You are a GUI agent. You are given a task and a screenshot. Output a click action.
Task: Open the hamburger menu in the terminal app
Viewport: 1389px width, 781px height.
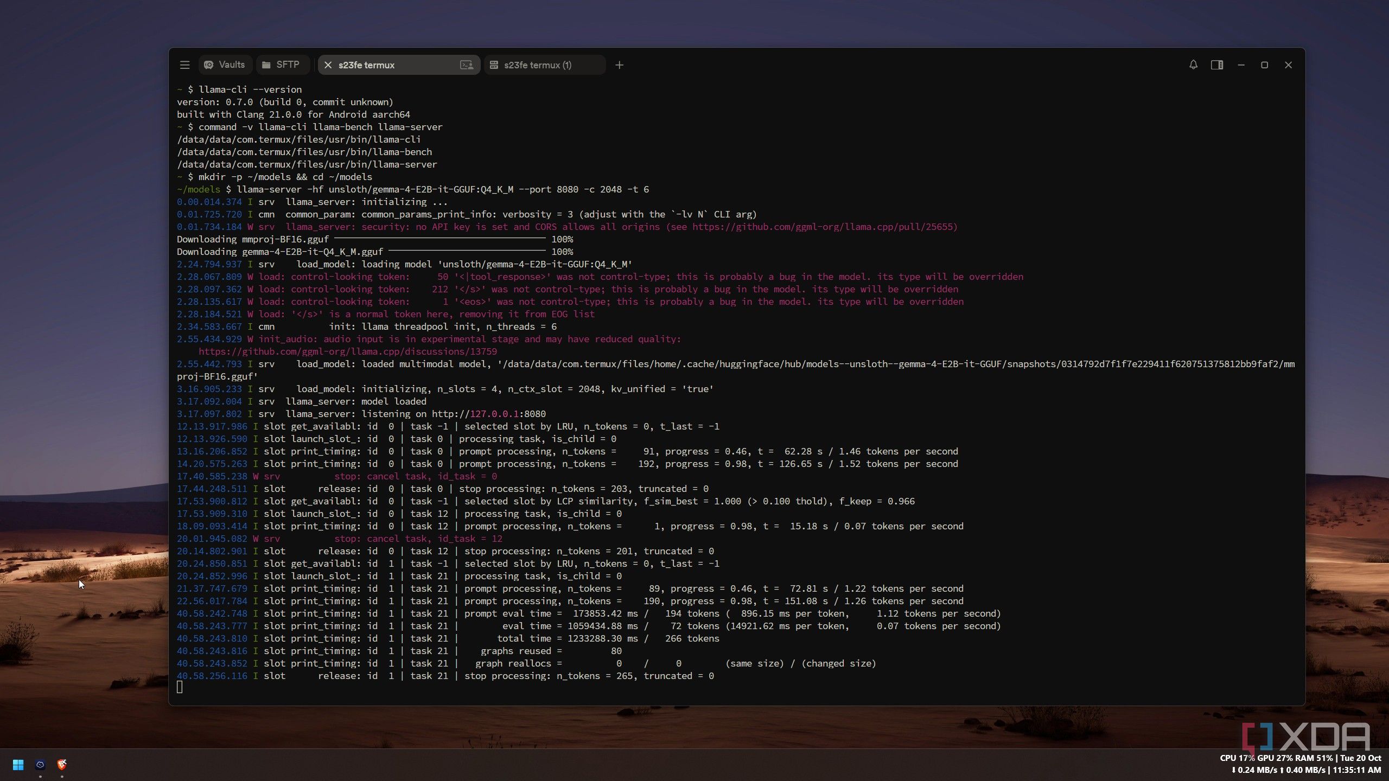[x=184, y=65]
